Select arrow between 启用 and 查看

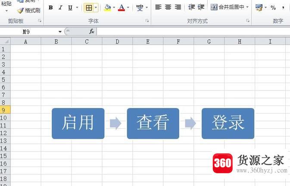point(115,123)
